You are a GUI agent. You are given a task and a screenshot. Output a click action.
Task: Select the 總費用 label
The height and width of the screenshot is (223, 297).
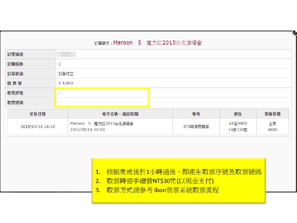coord(14,83)
